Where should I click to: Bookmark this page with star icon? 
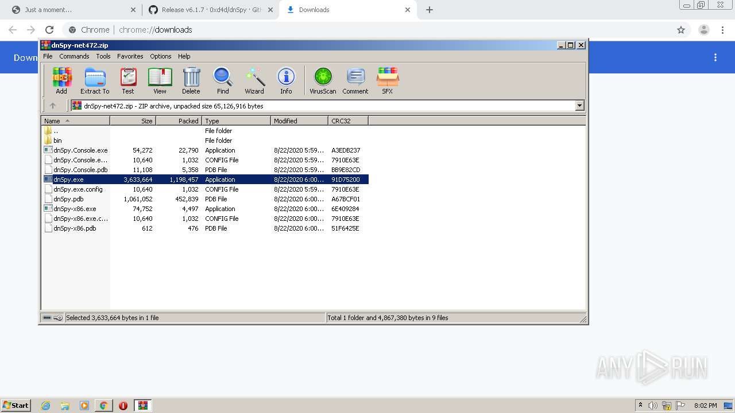click(x=681, y=30)
